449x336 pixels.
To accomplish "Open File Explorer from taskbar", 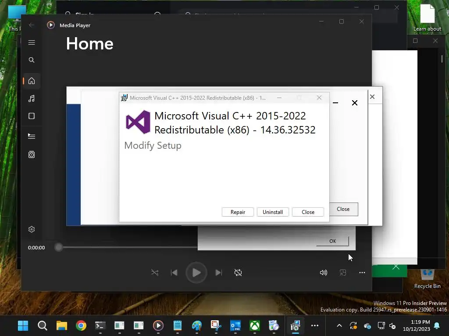I will [61, 325].
